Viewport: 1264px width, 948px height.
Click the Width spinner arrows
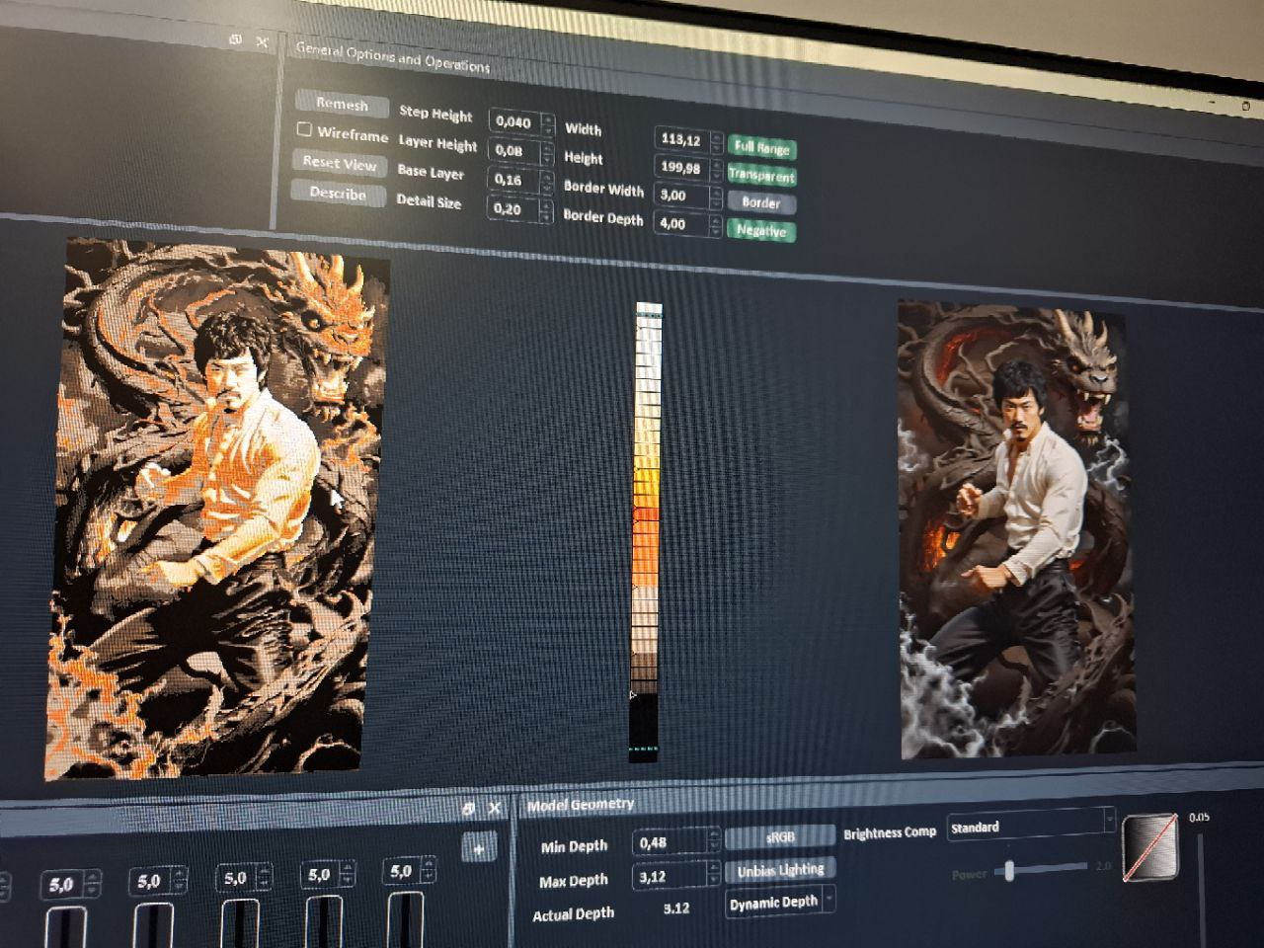tap(717, 142)
